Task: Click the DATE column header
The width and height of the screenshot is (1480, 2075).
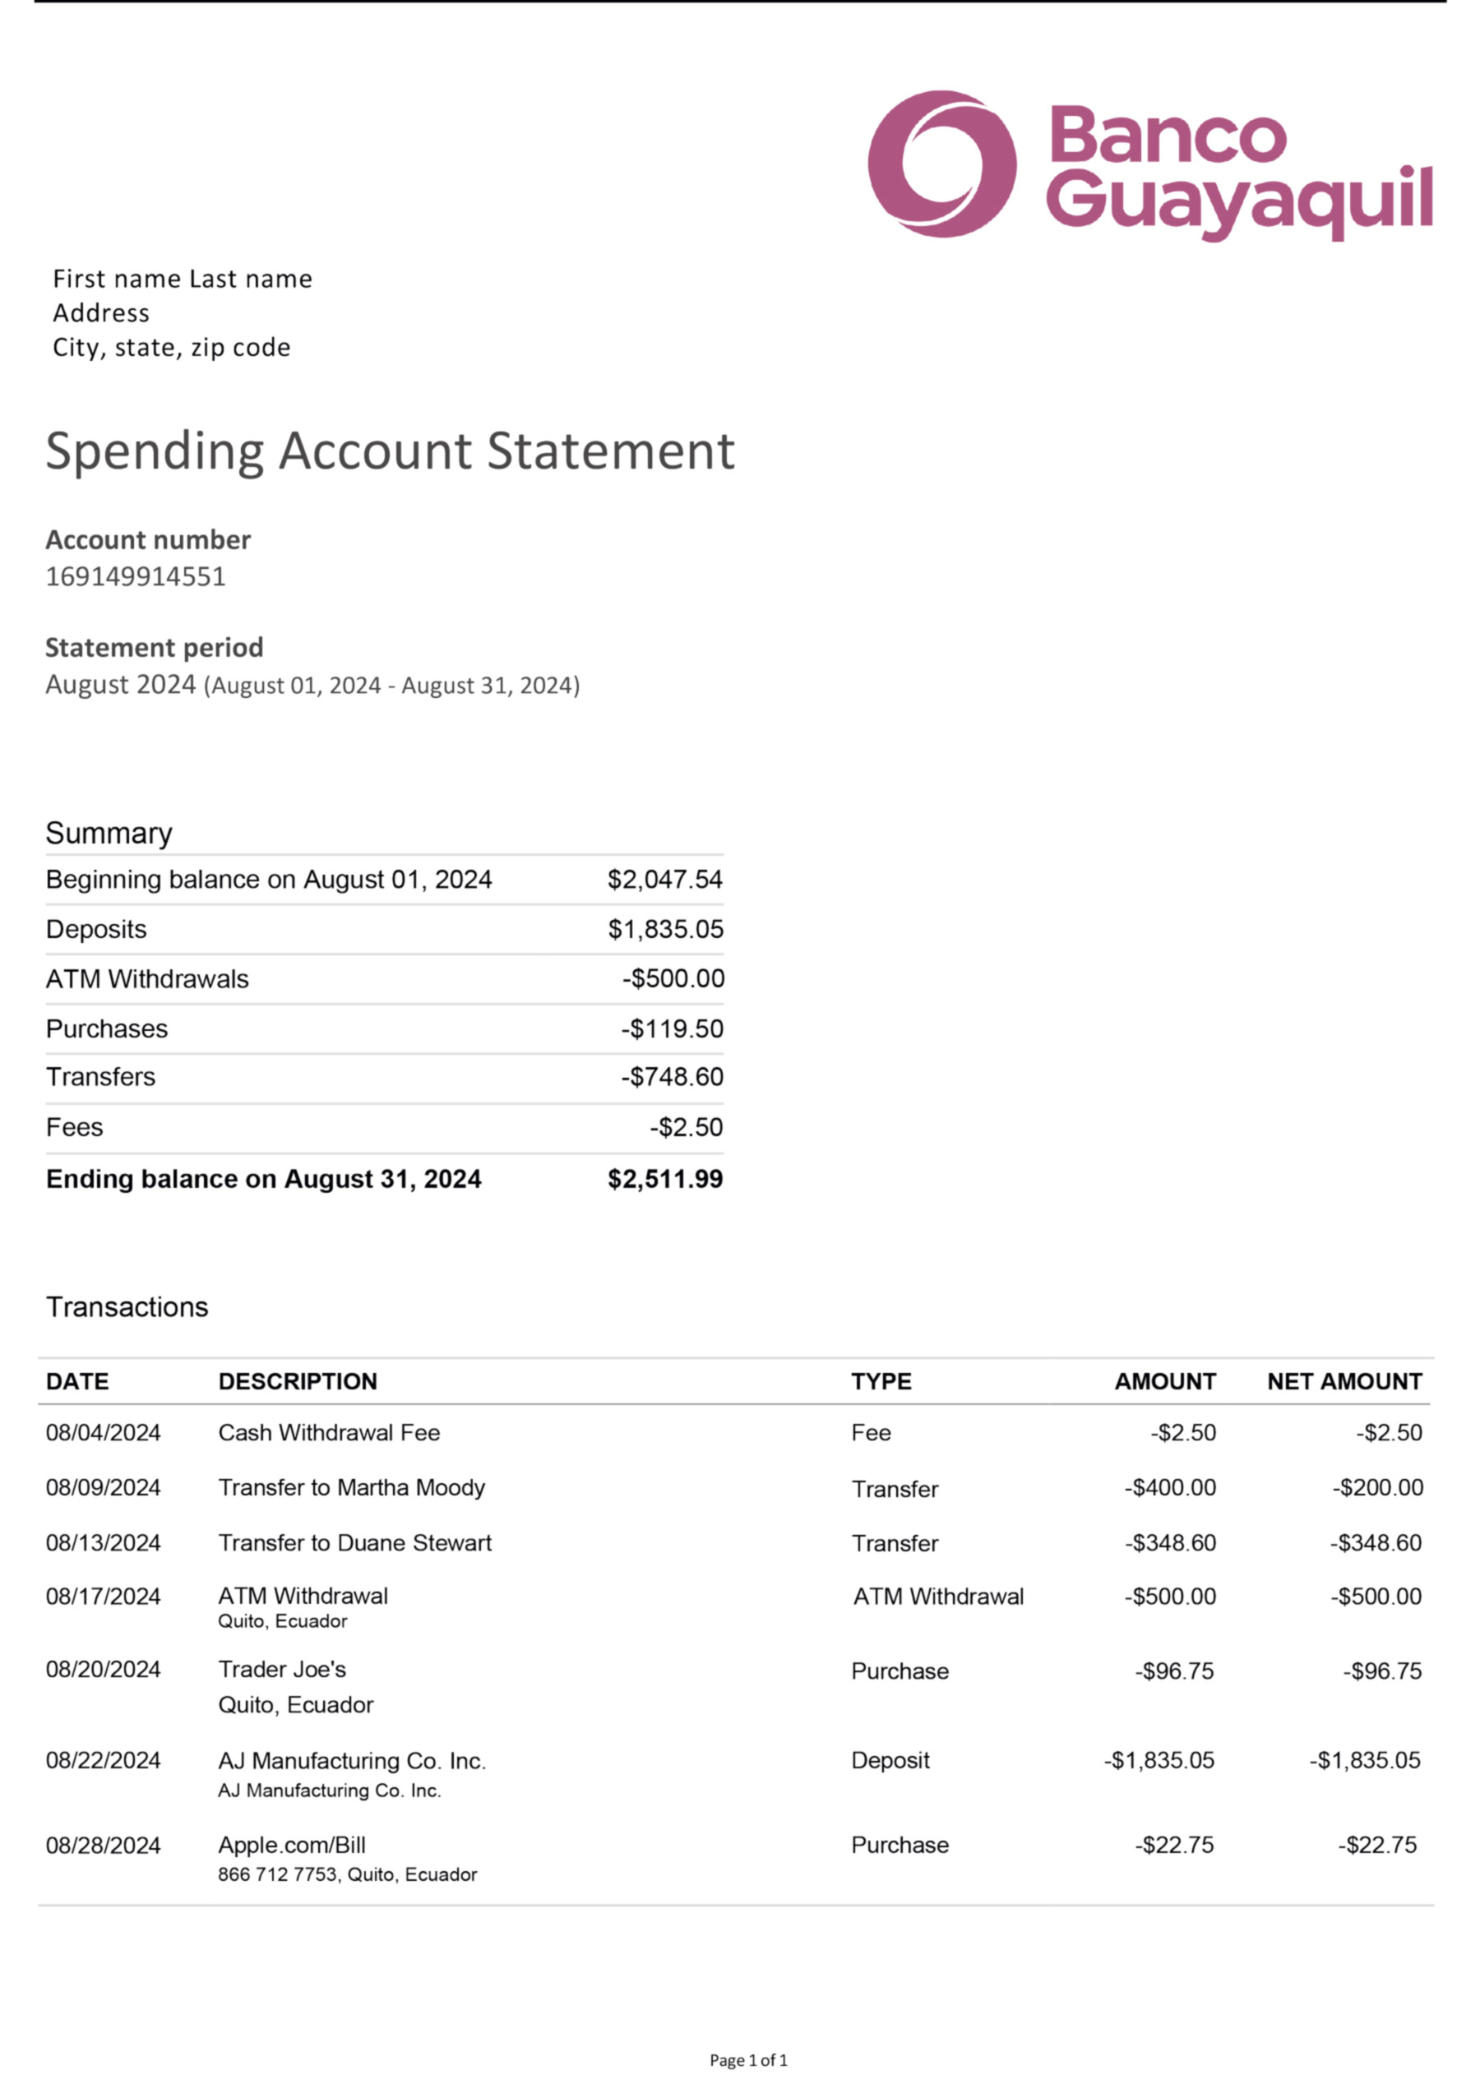Action: pos(77,1381)
